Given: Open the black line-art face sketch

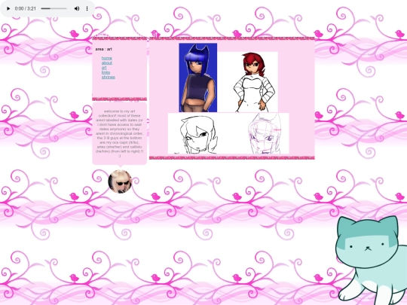Looking at the screenshot, I should [x=198, y=133].
